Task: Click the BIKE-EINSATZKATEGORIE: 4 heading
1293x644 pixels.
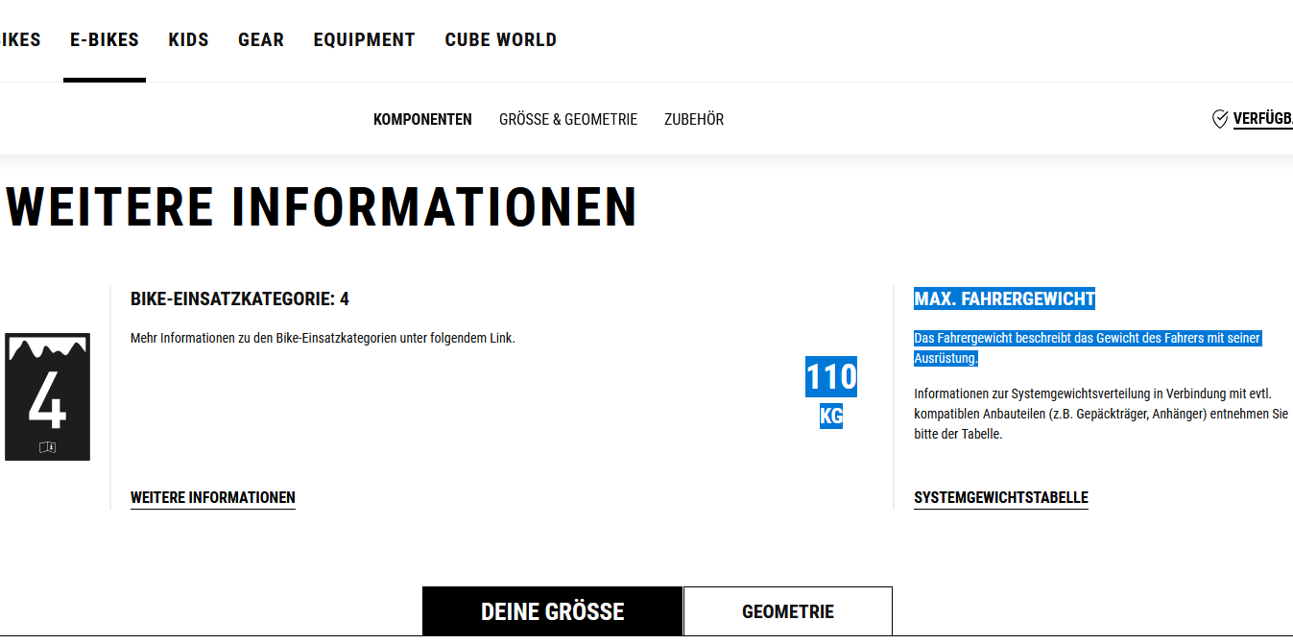Action: (239, 299)
